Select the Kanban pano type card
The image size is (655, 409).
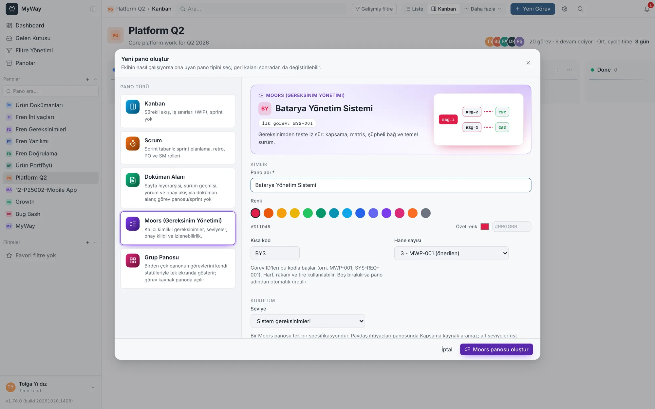coord(178,111)
